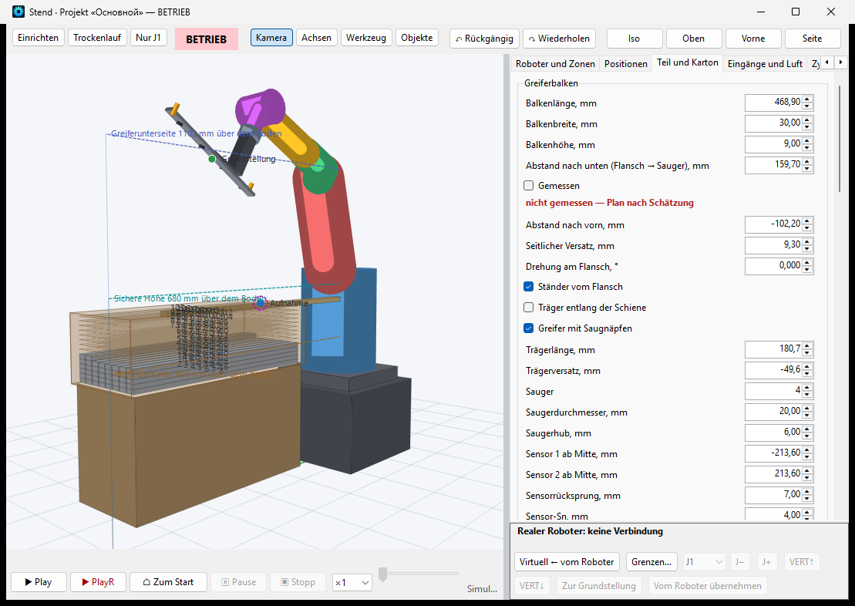Screen dimensions: 855x606
Task: Toggle the Werkzeug display button
Action: 366,38
